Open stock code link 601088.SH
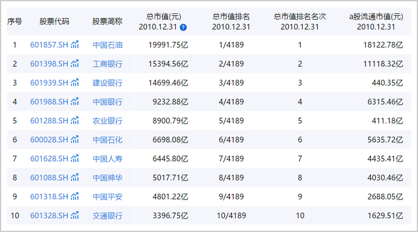This screenshot has width=418, height=232. tap(49, 177)
